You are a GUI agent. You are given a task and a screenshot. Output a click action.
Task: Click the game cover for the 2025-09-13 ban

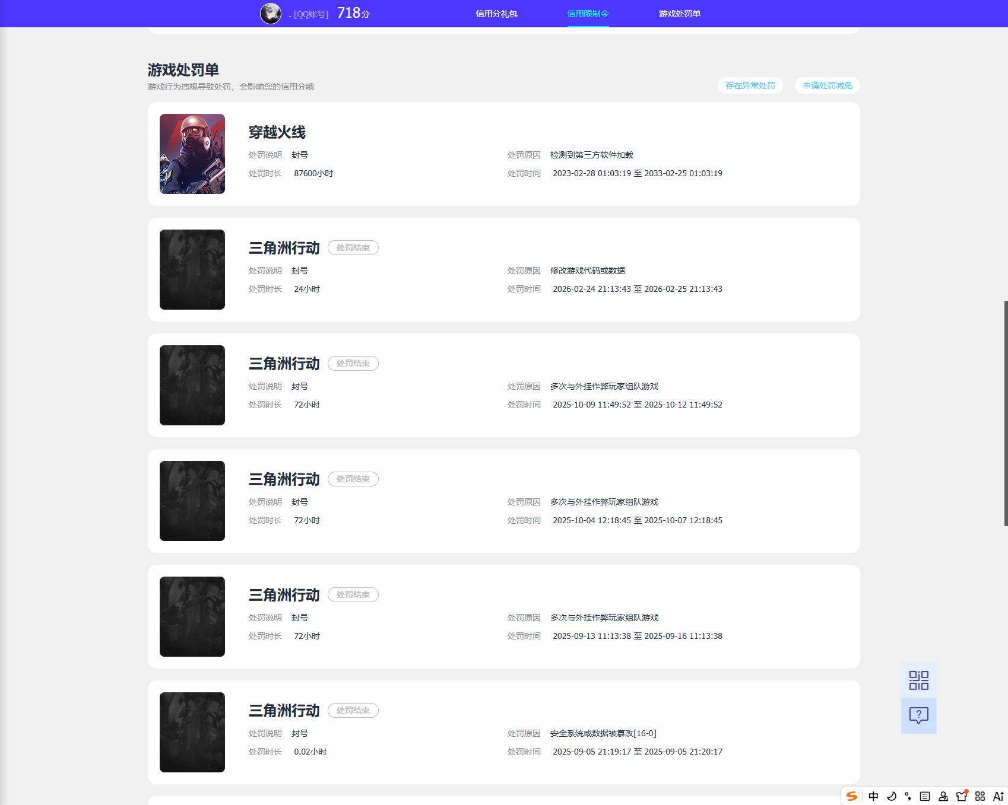click(192, 616)
